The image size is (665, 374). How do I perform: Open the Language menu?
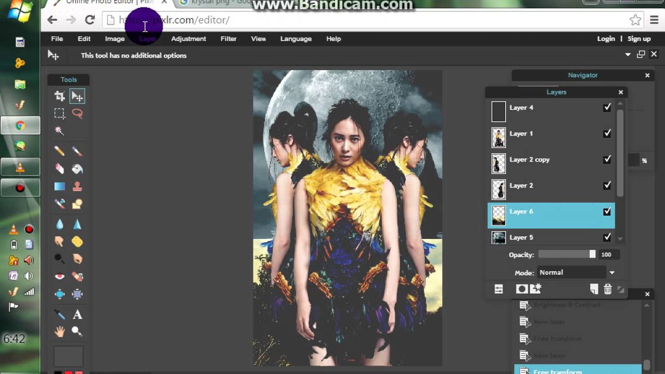click(296, 38)
